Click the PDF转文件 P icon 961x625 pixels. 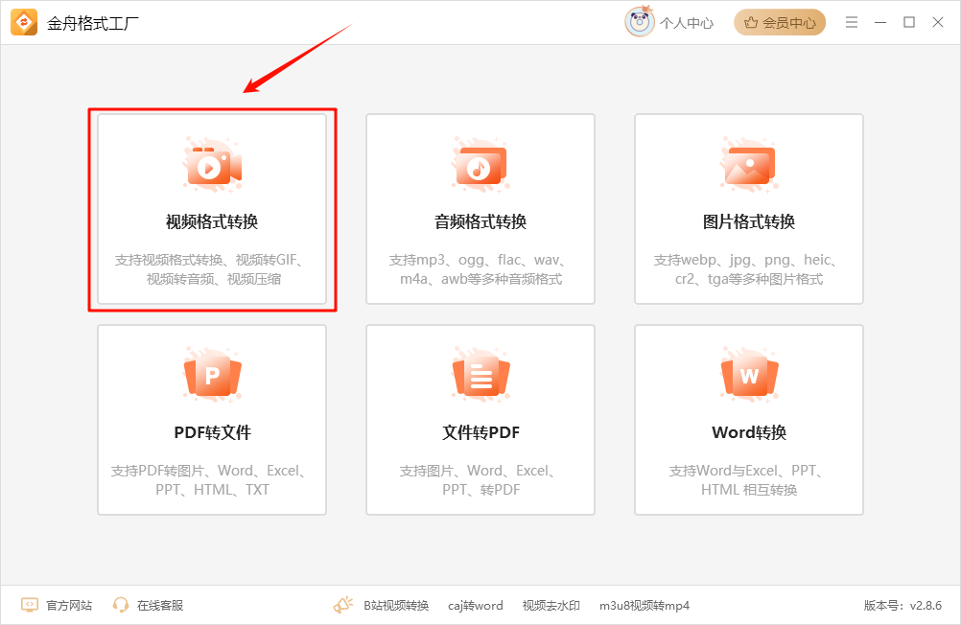pyautogui.click(x=212, y=375)
